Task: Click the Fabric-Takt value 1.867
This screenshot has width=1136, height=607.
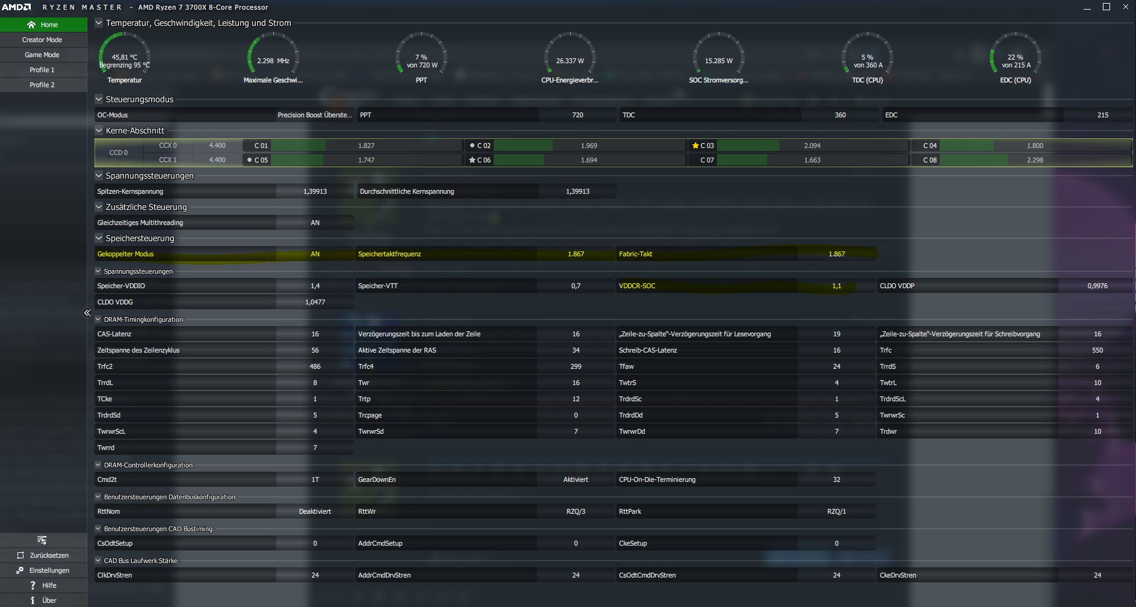Action: [x=837, y=254]
